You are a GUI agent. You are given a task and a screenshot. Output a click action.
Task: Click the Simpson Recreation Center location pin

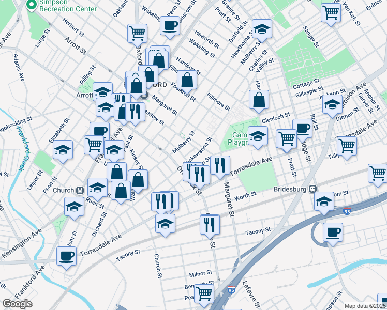32,5
